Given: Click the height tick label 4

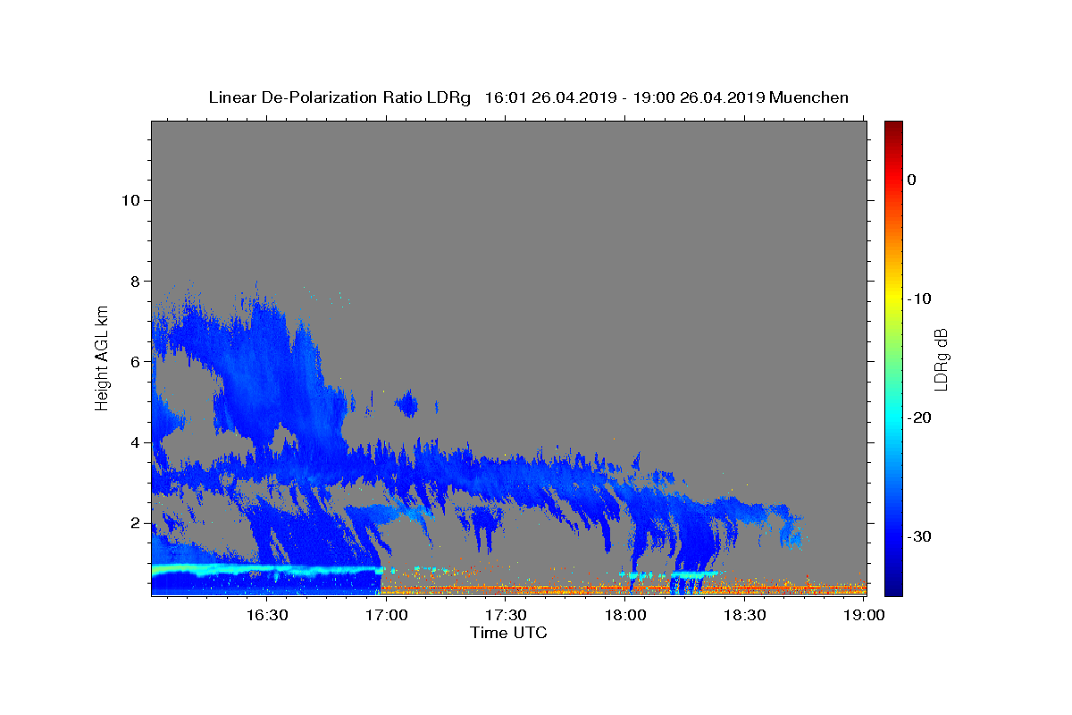Looking at the screenshot, I should coord(136,442).
